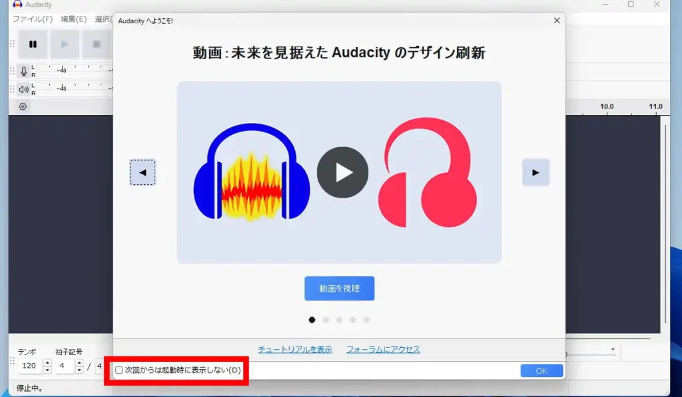The height and width of the screenshot is (397, 682).
Task: Click the Pause transport icon
Action: pos(32,43)
